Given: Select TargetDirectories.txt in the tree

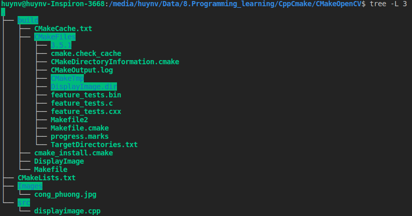Looking at the screenshot, I should coord(94,145).
